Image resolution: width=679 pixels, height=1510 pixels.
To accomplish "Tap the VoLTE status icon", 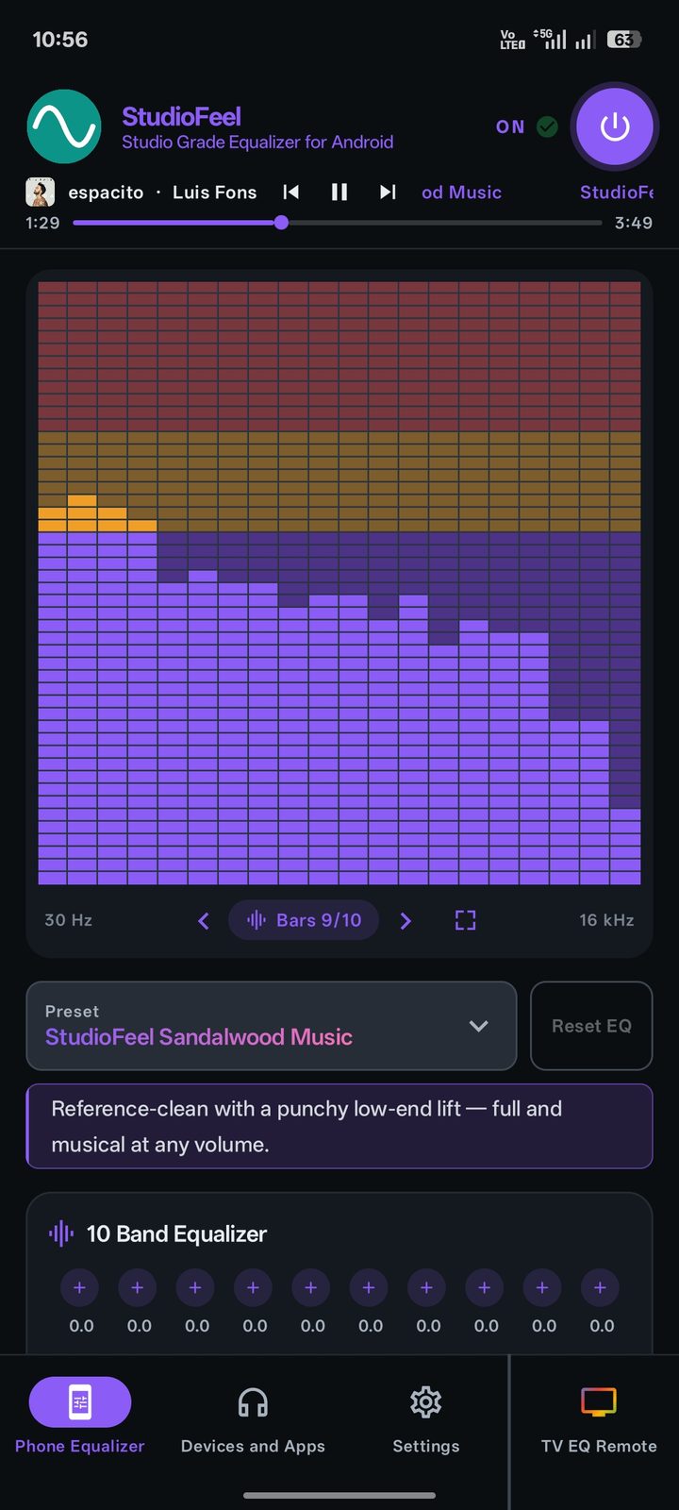I will 512,40.
